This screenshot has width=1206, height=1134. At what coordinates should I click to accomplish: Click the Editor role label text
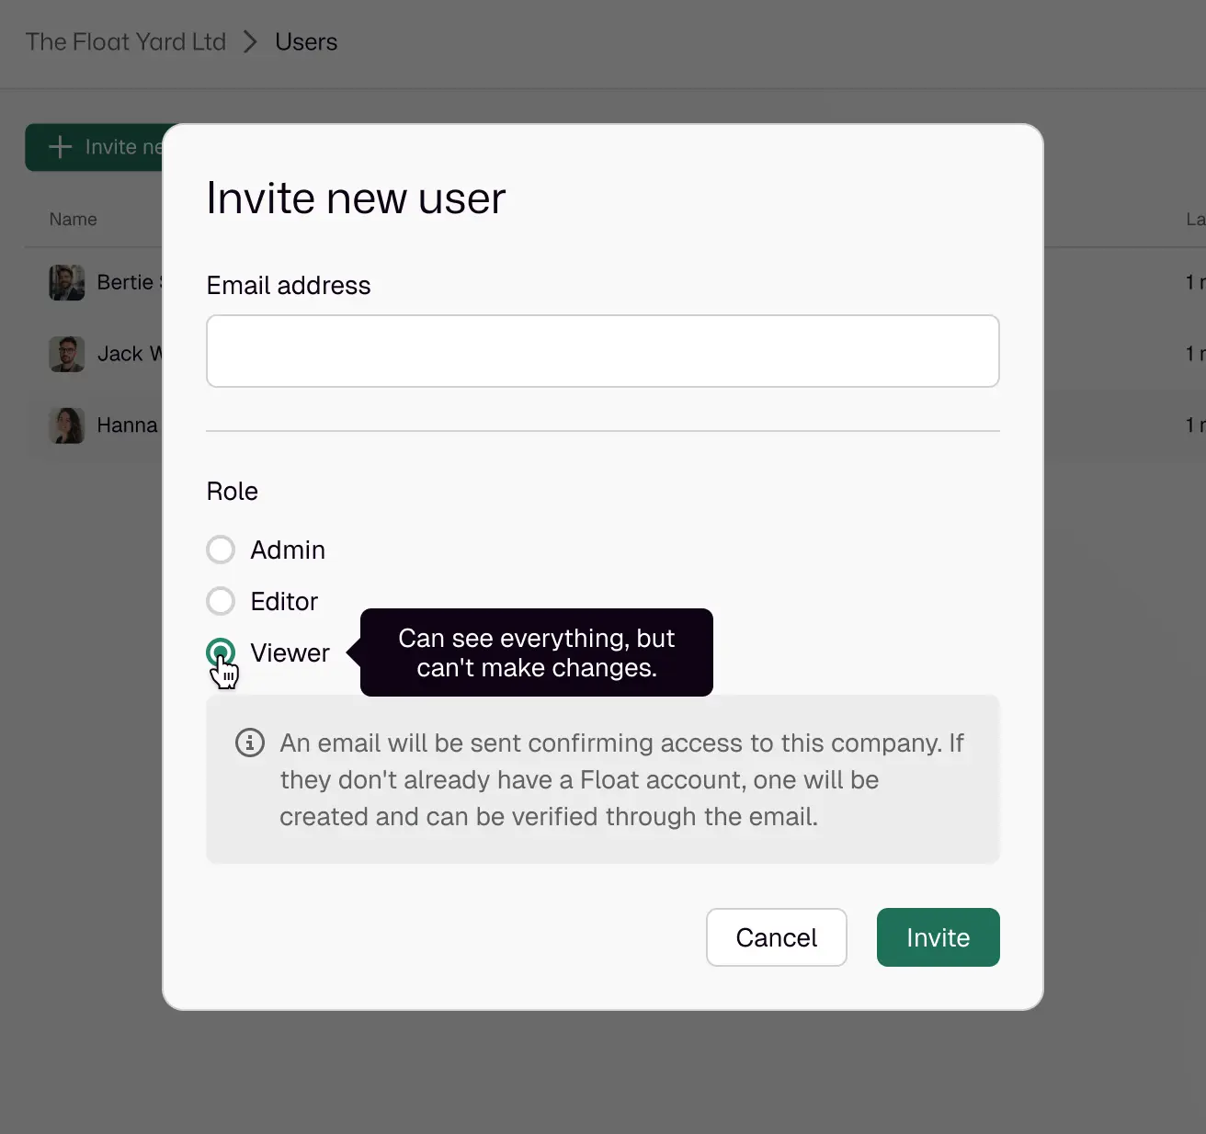[284, 601]
